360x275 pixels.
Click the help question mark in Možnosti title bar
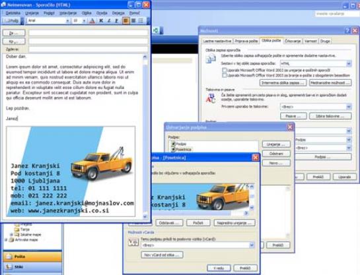click(347, 30)
